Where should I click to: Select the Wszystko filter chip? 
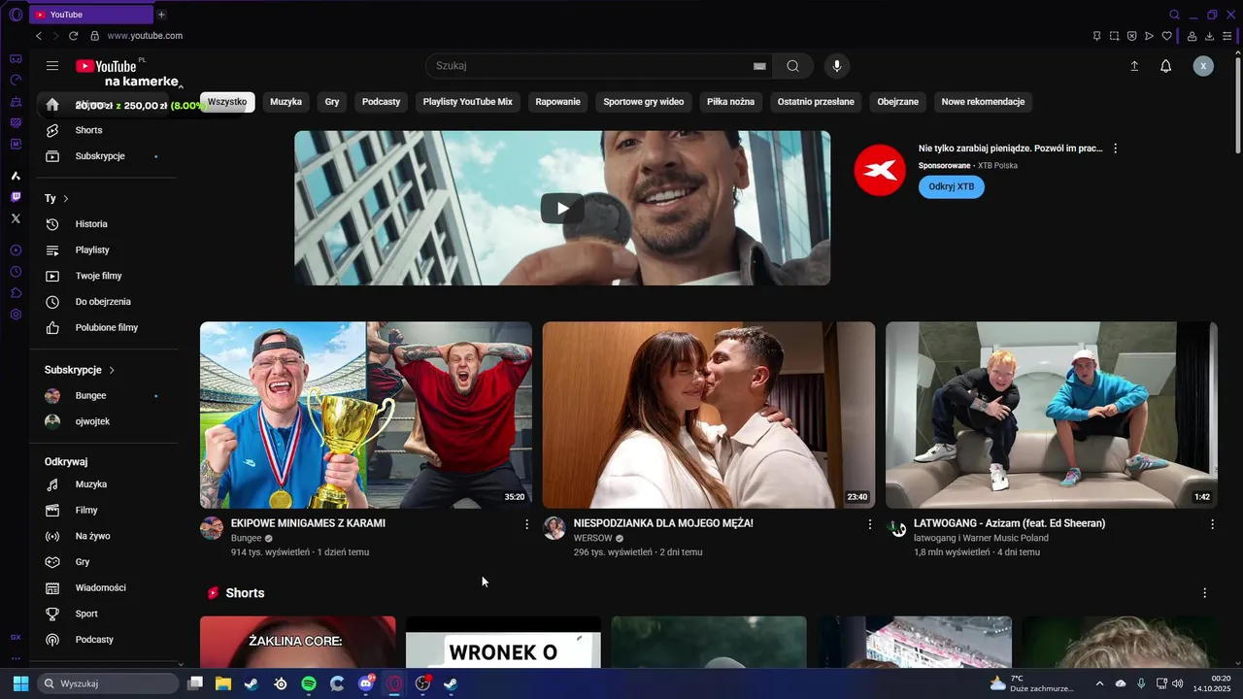tap(227, 102)
